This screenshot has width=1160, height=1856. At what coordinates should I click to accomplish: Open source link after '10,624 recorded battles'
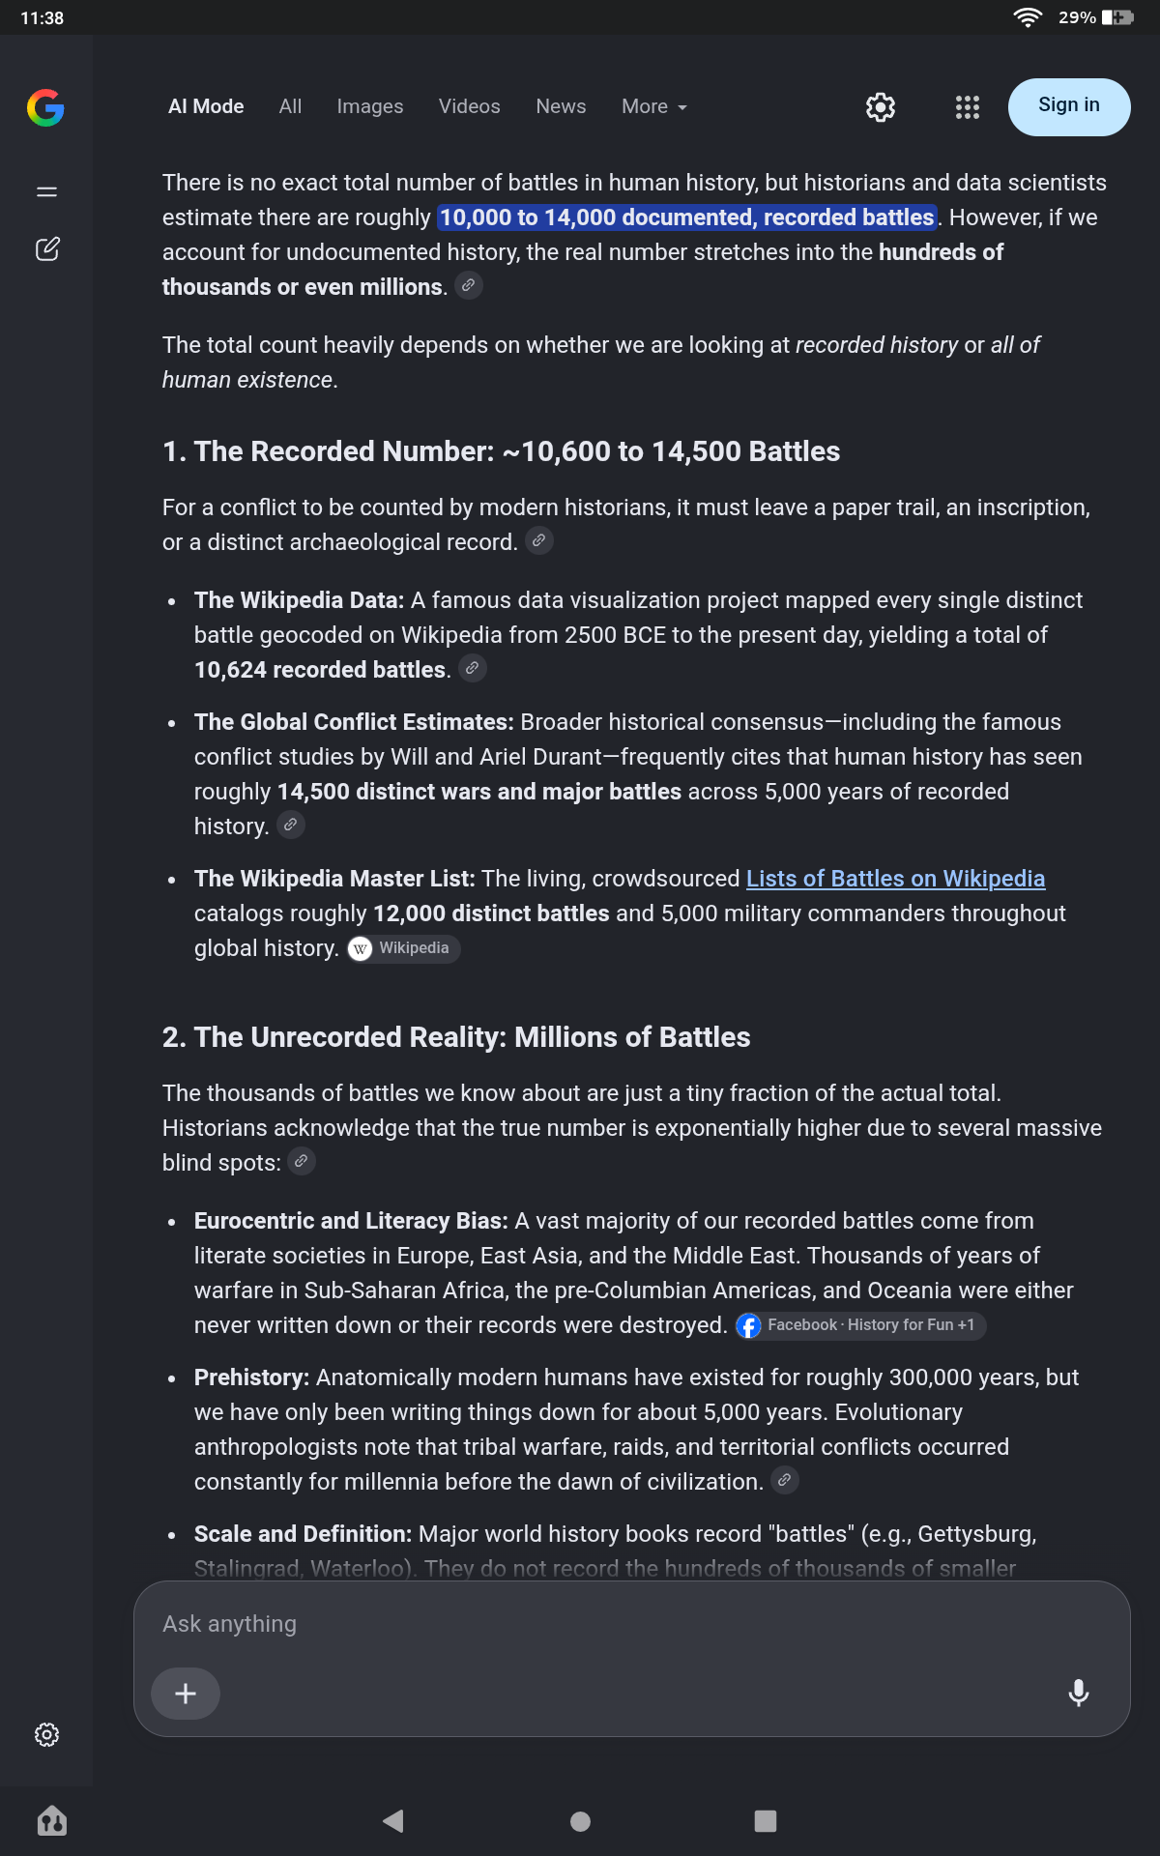472,668
